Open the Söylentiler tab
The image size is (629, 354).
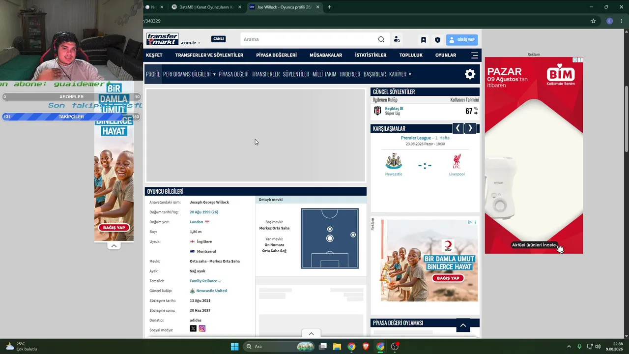click(x=296, y=74)
